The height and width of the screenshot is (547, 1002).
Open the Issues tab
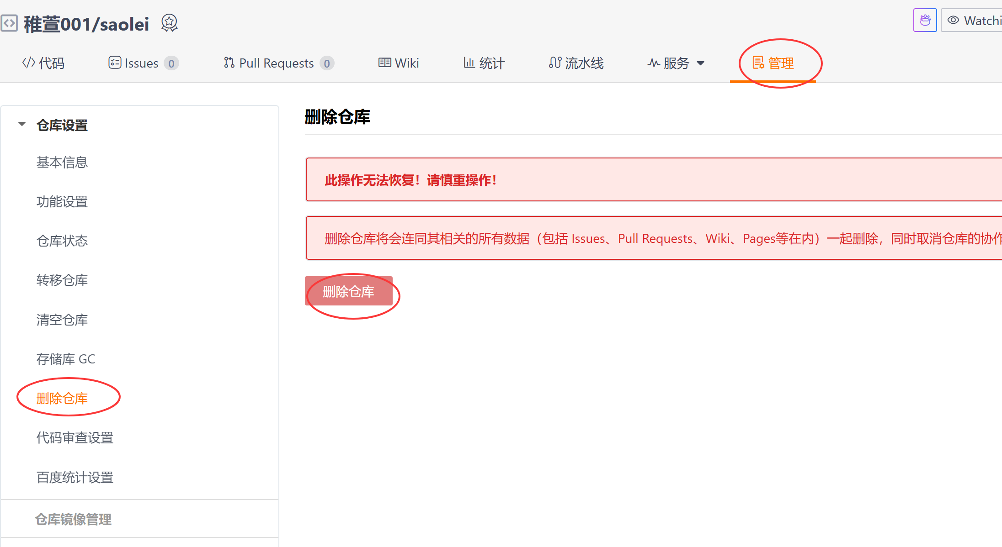(143, 63)
